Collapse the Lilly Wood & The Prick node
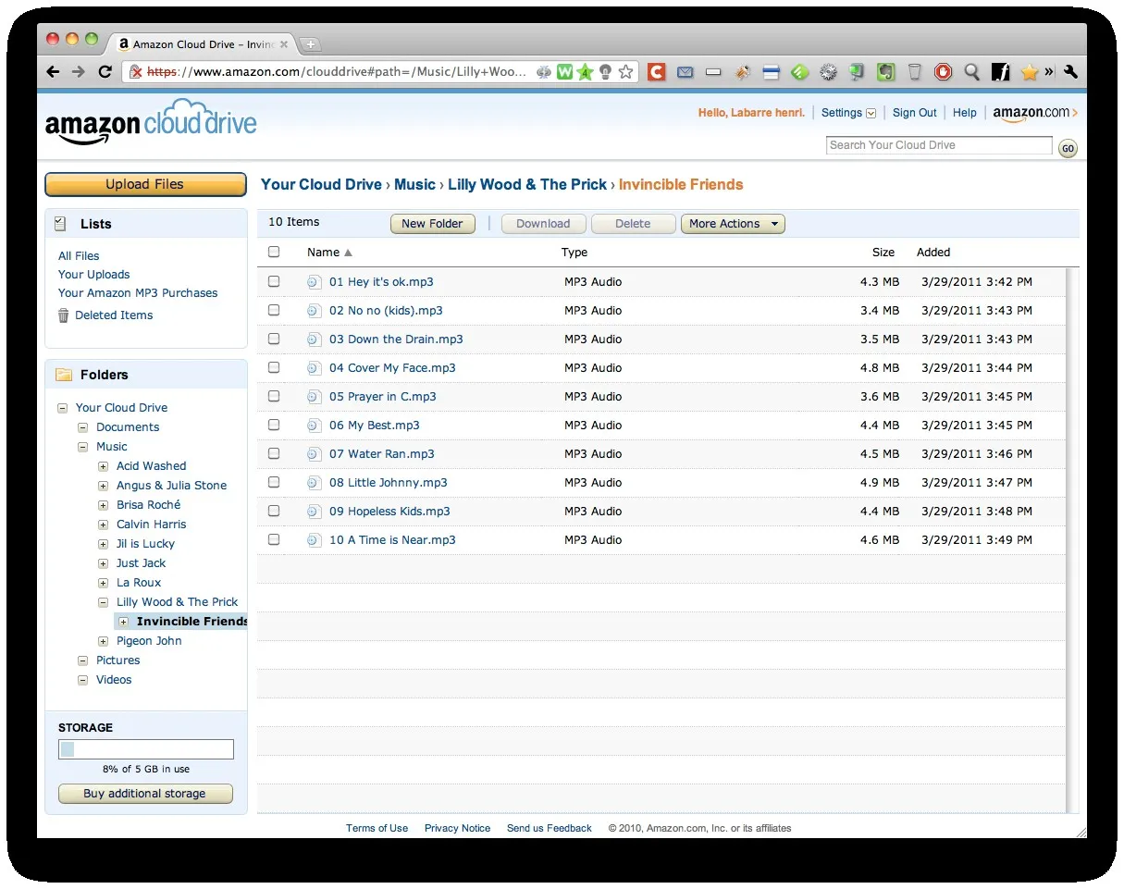The width and height of the screenshot is (1124, 889). pyautogui.click(x=104, y=602)
